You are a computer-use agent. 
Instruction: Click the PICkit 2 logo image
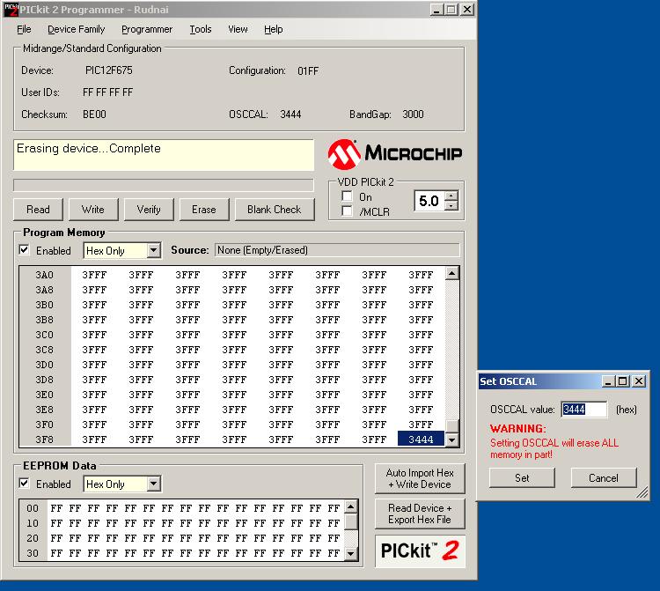tap(420, 551)
